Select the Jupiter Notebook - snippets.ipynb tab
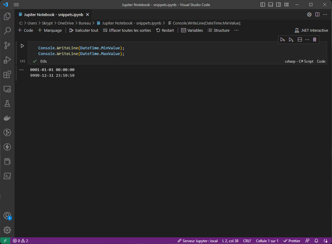This screenshot has height=244, width=332. [x=51, y=14]
